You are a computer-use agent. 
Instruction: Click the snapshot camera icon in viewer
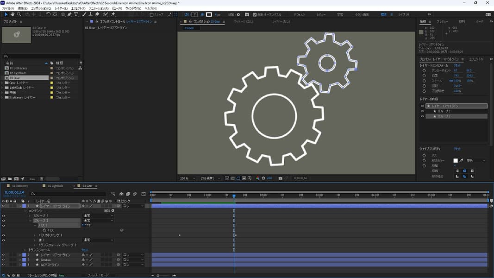point(281,178)
